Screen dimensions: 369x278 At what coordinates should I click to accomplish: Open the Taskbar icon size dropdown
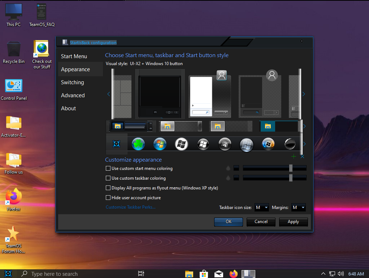point(262,208)
